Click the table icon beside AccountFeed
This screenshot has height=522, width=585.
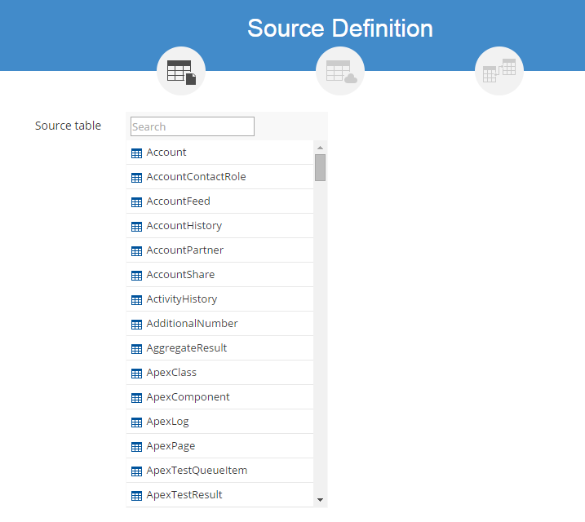[136, 202]
